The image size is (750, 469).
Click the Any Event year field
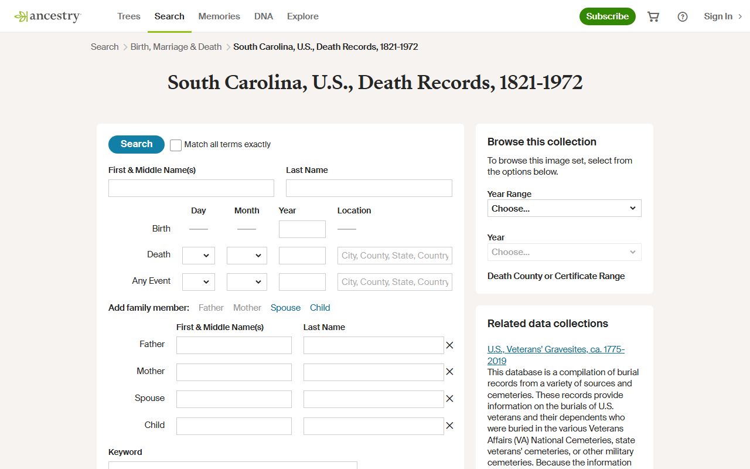point(302,282)
